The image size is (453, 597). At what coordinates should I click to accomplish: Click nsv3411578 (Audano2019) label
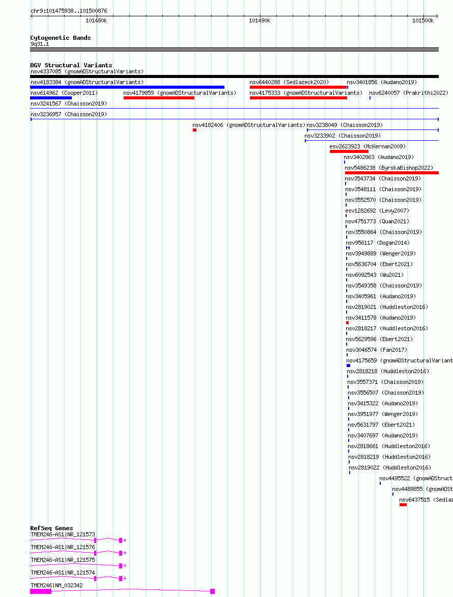tap(380, 318)
